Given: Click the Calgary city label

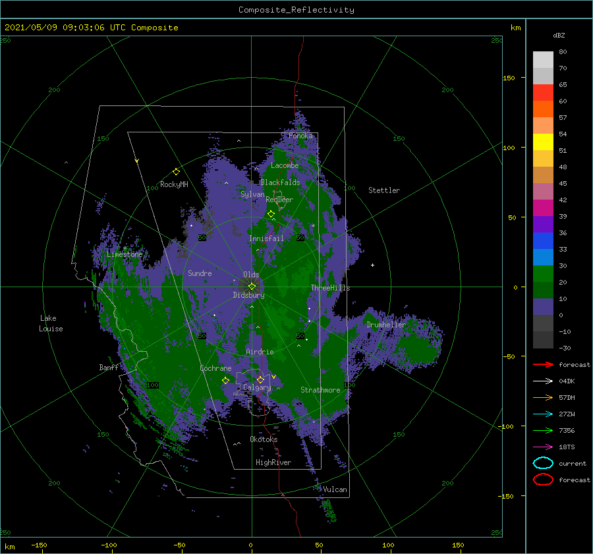Looking at the screenshot, I should [x=257, y=387].
